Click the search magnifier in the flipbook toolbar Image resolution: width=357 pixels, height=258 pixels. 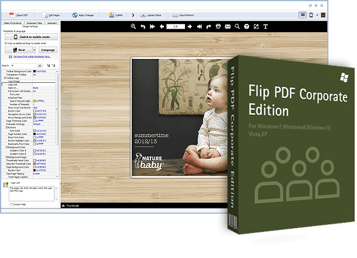(237, 26)
